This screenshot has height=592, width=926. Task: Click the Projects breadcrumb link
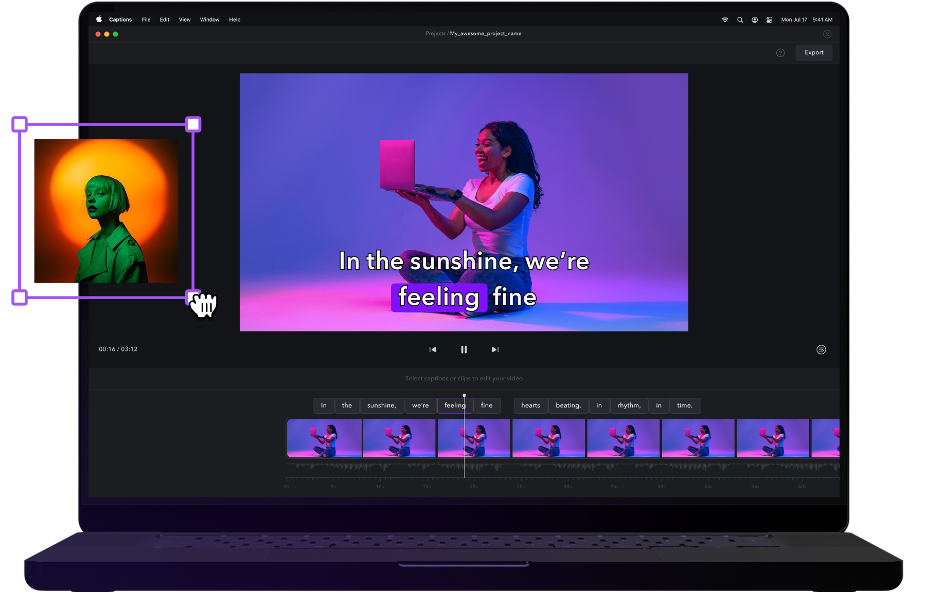pyautogui.click(x=435, y=33)
